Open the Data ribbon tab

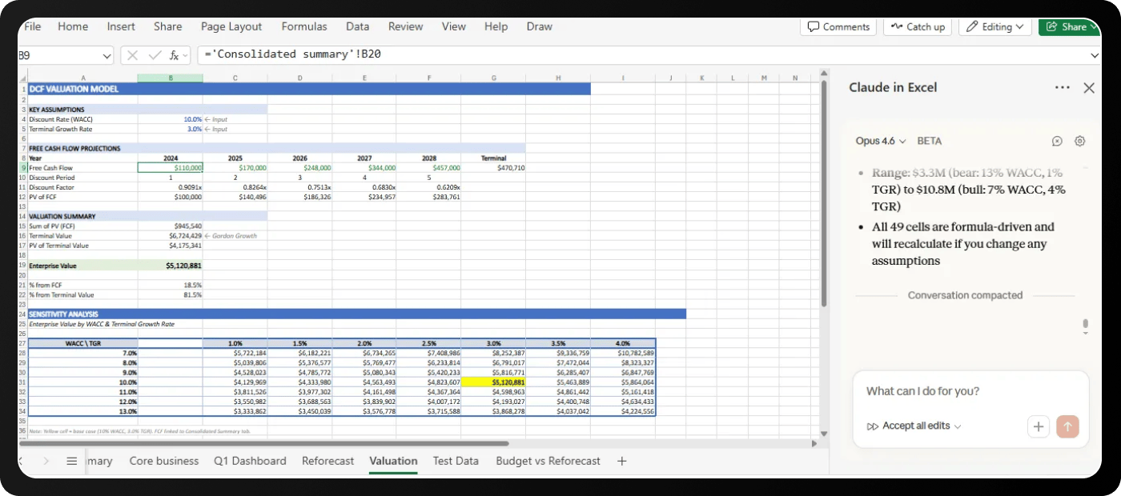pyautogui.click(x=358, y=26)
